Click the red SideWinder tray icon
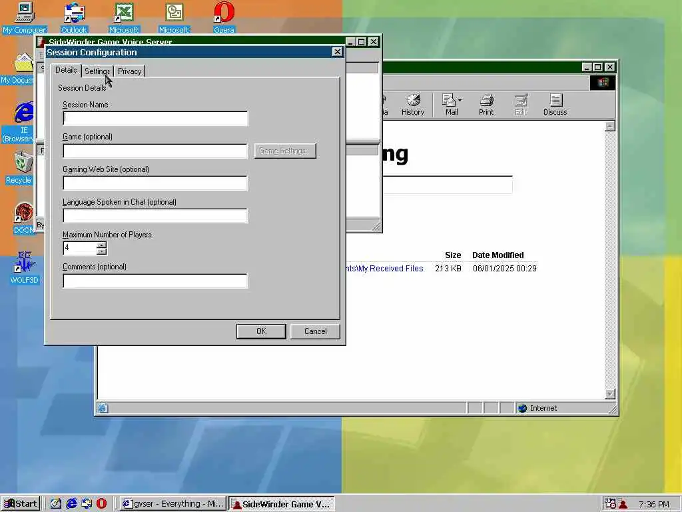 click(x=623, y=504)
